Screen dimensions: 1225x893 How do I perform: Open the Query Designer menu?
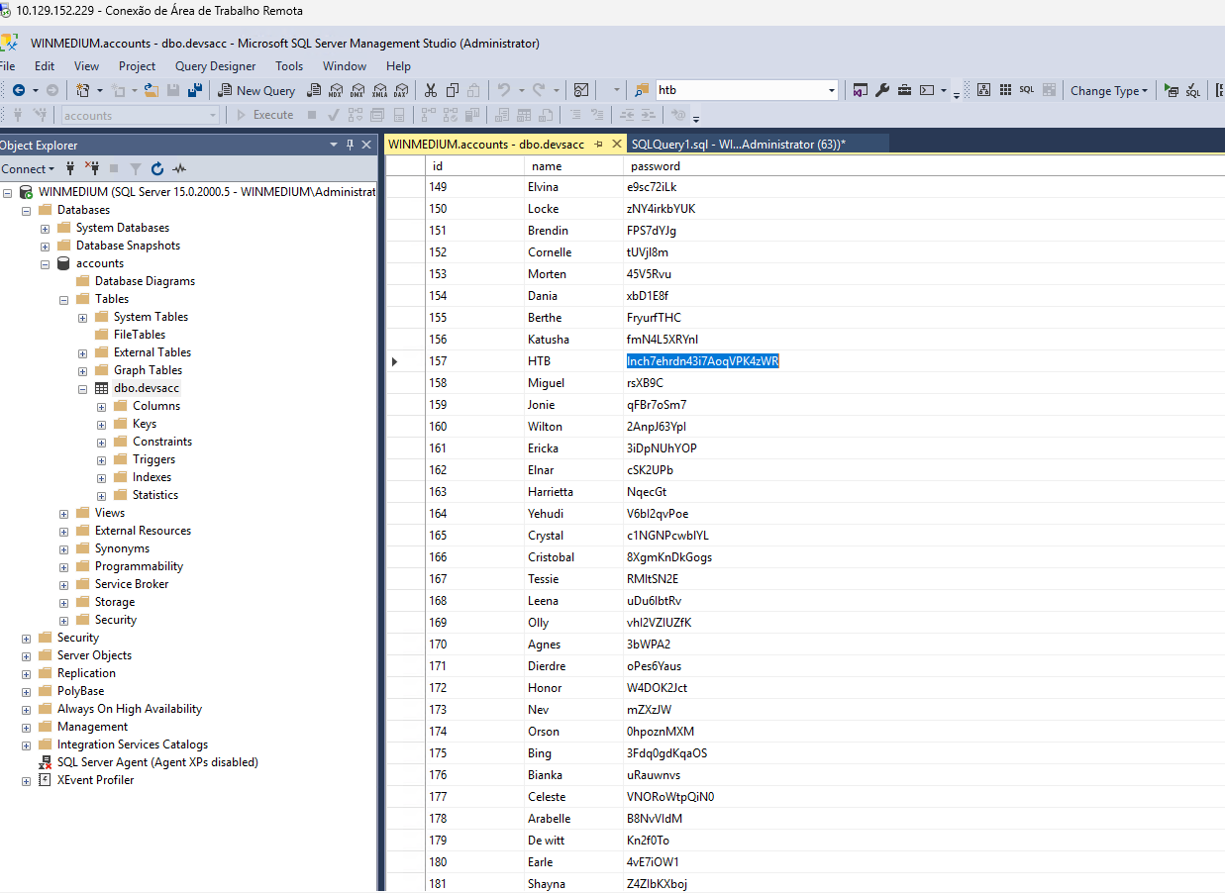pyautogui.click(x=215, y=66)
